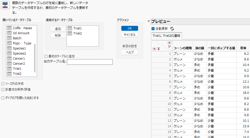The width and height of the screenshot is (250, 138).
Task: Open the columns red triangle menu in preview
Action: coord(169,43)
